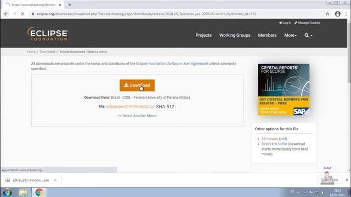This screenshot has height=197, width=351.
Task: Click the Eclipse Foundation logo
Action: 48,34
